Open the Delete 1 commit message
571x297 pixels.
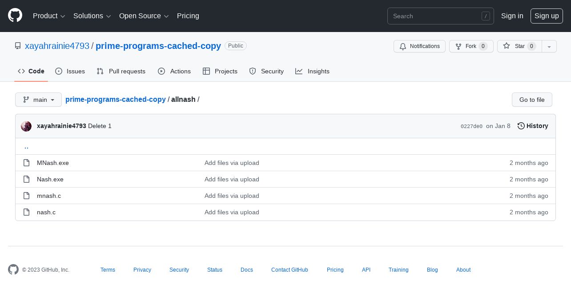tap(100, 126)
